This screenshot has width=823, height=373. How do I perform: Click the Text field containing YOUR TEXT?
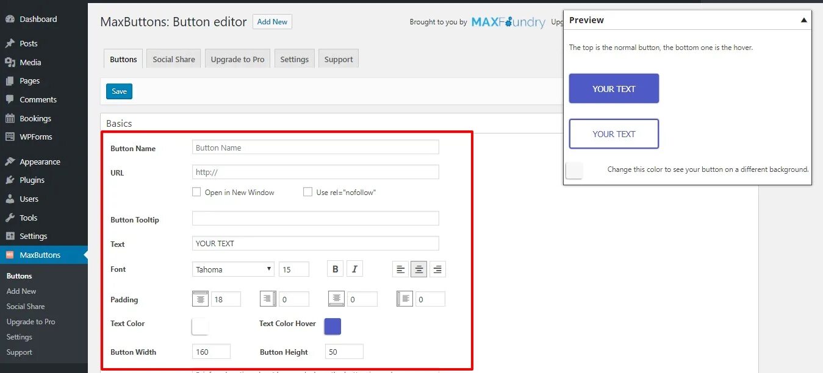[x=315, y=243]
